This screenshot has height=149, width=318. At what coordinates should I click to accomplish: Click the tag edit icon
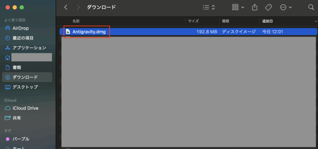[x=268, y=7]
